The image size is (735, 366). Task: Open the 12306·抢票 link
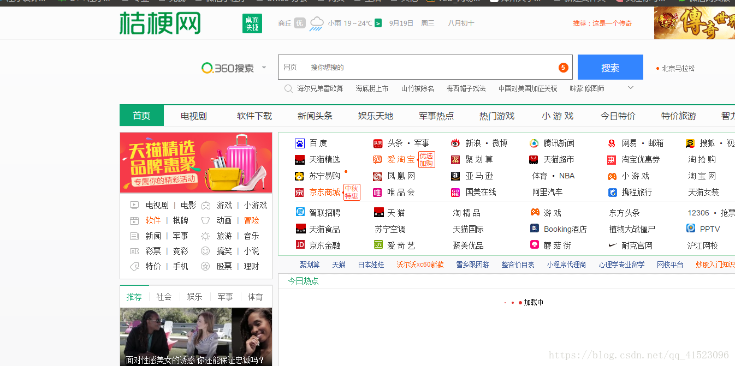point(711,213)
